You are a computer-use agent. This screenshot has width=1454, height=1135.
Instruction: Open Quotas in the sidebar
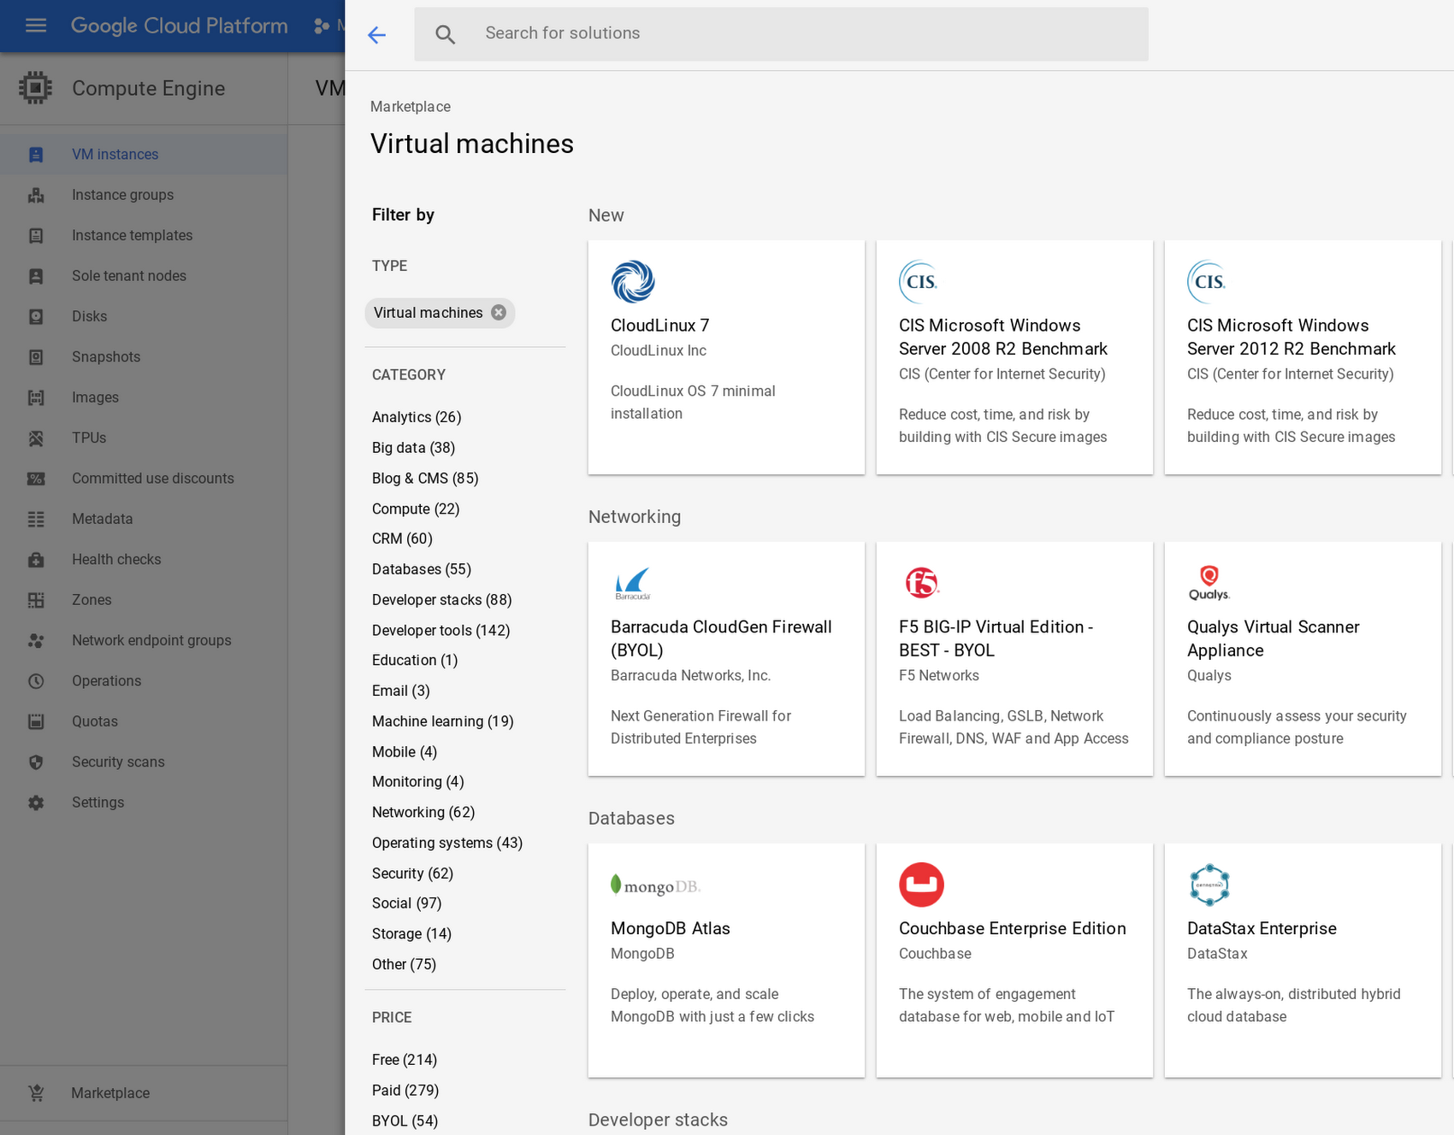(x=144, y=721)
